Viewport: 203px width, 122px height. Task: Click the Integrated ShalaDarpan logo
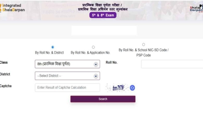12,8
